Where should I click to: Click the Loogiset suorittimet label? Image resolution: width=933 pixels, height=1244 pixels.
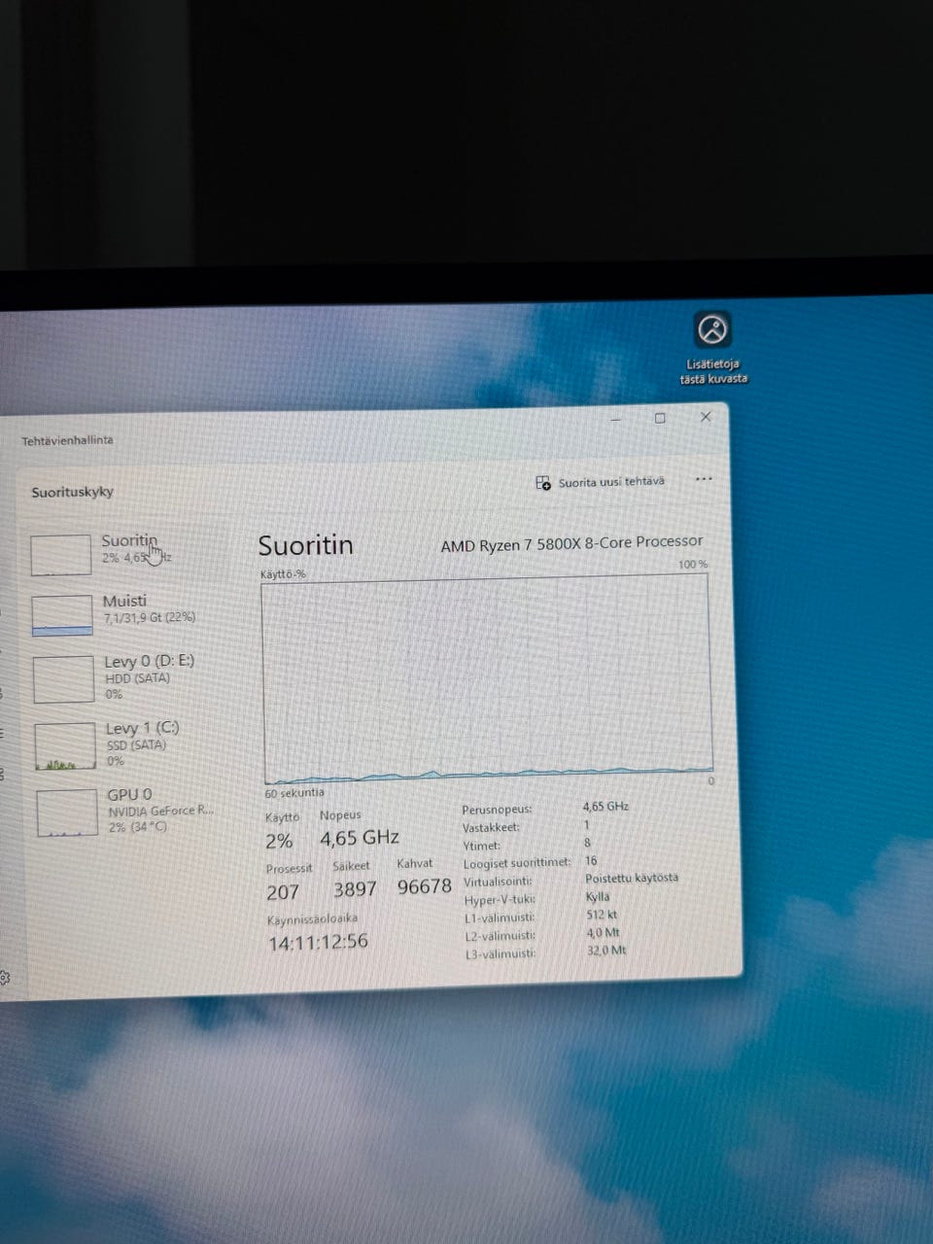click(517, 863)
